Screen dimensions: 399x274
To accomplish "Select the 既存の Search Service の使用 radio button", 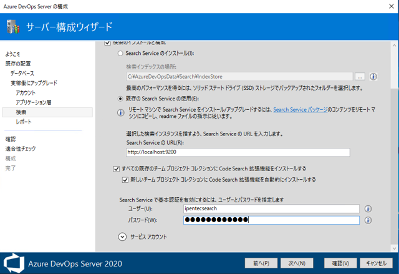I will (120, 99).
